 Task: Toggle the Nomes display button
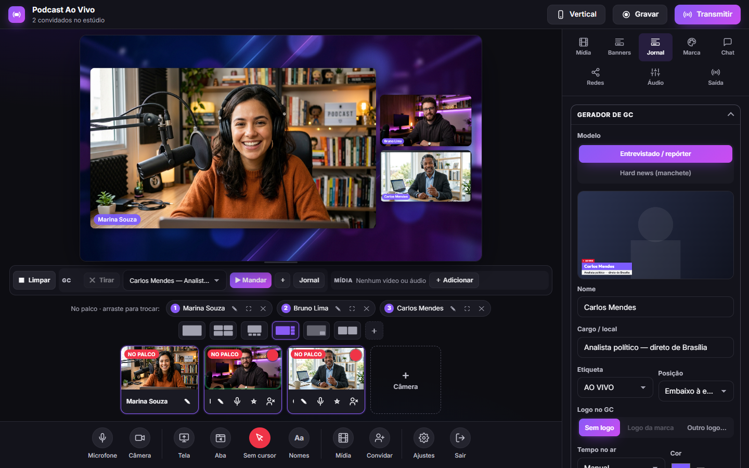point(299,438)
